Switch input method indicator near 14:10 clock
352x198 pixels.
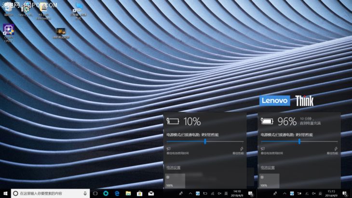(226, 193)
